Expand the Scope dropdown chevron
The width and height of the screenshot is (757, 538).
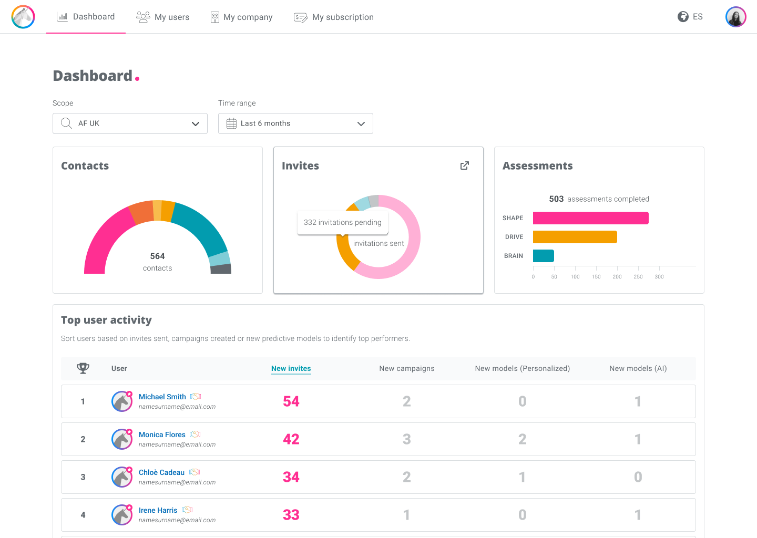[x=196, y=123]
